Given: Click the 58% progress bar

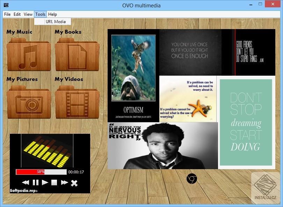Looking at the screenshot, I should (41, 172).
